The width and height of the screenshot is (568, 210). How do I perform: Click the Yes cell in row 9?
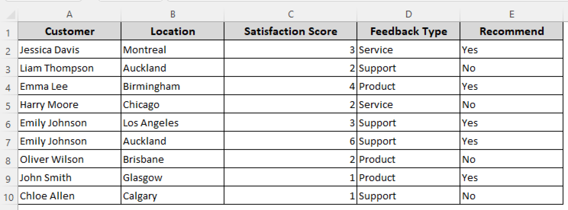coord(511,177)
